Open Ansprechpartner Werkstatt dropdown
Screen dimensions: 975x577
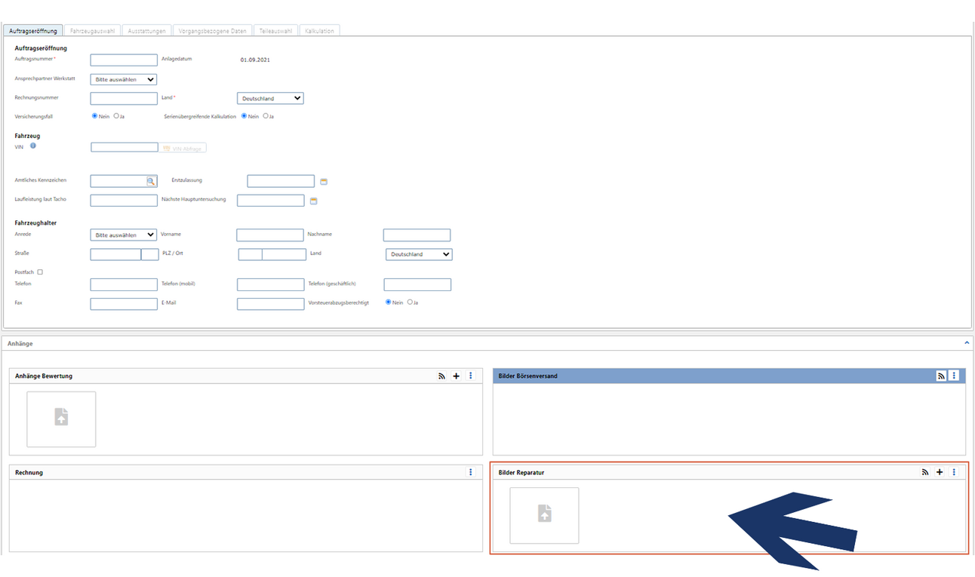tap(123, 79)
